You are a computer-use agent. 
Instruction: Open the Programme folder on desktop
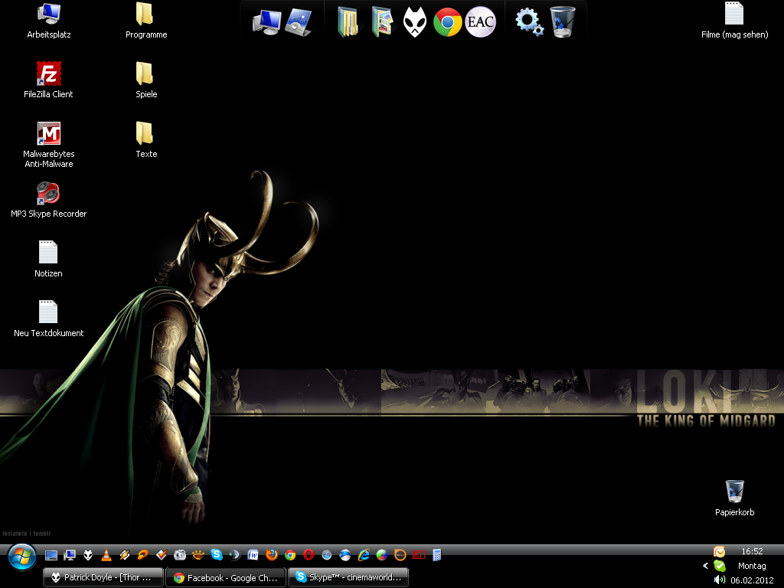coord(146,21)
